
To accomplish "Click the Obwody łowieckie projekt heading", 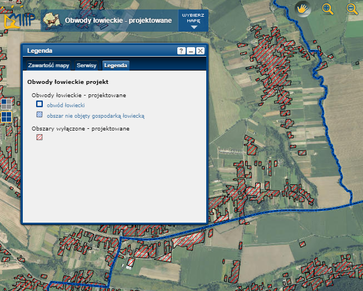I will point(68,82).
